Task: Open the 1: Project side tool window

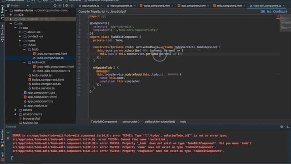Action: tap(2, 12)
